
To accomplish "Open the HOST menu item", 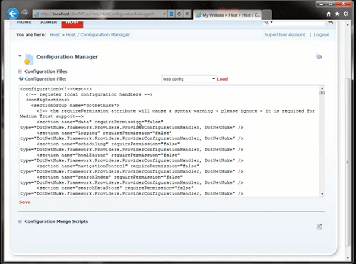I will [72, 23].
